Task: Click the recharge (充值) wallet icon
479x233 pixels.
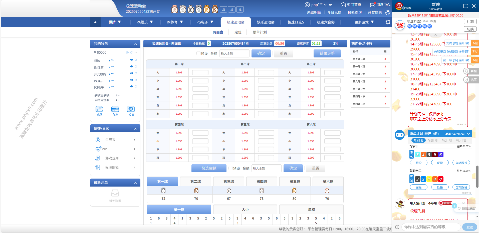Action: pos(99,109)
